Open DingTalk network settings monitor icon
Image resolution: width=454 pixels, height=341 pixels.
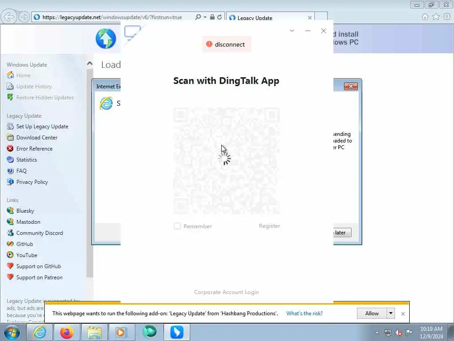132,33
